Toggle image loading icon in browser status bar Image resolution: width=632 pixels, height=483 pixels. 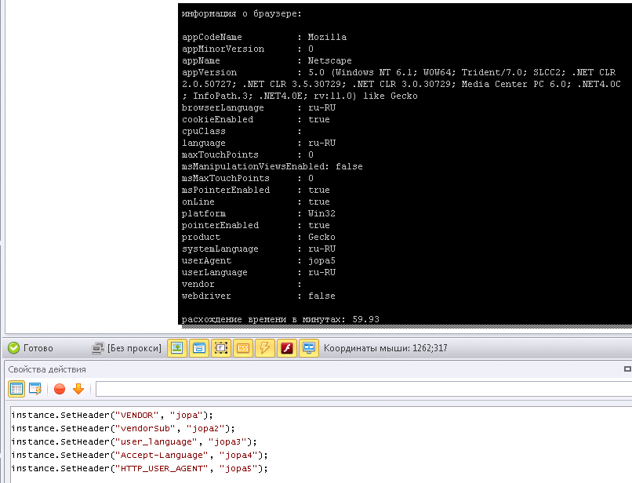(177, 348)
